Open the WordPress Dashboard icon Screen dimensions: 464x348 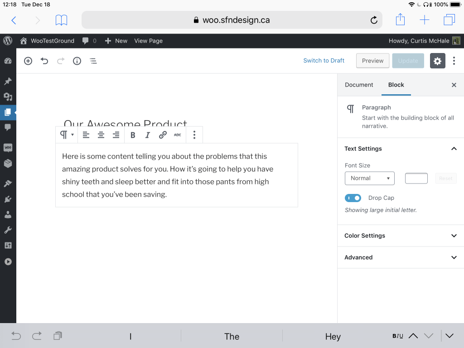coord(8,61)
